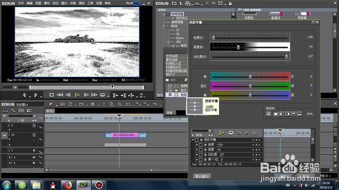Toggle the first video filter checkbox in info list

[x=170, y=86]
